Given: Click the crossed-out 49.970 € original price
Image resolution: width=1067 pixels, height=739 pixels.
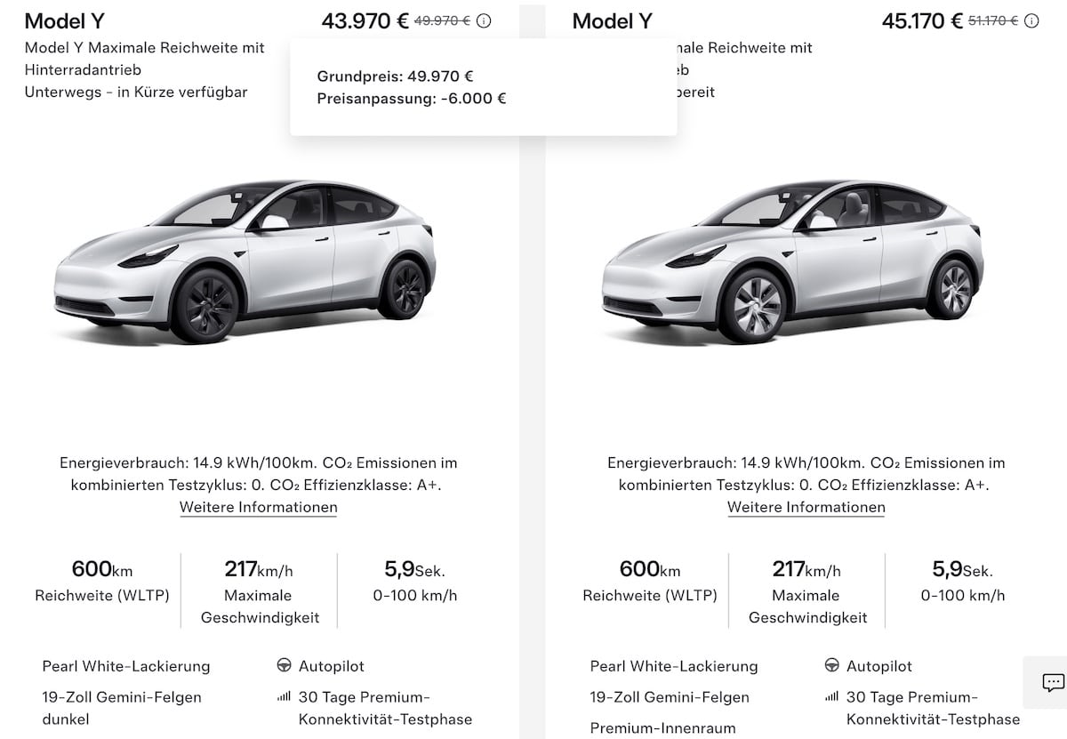Looking at the screenshot, I should coord(442,21).
